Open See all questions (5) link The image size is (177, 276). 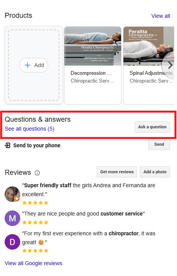pyautogui.click(x=29, y=129)
